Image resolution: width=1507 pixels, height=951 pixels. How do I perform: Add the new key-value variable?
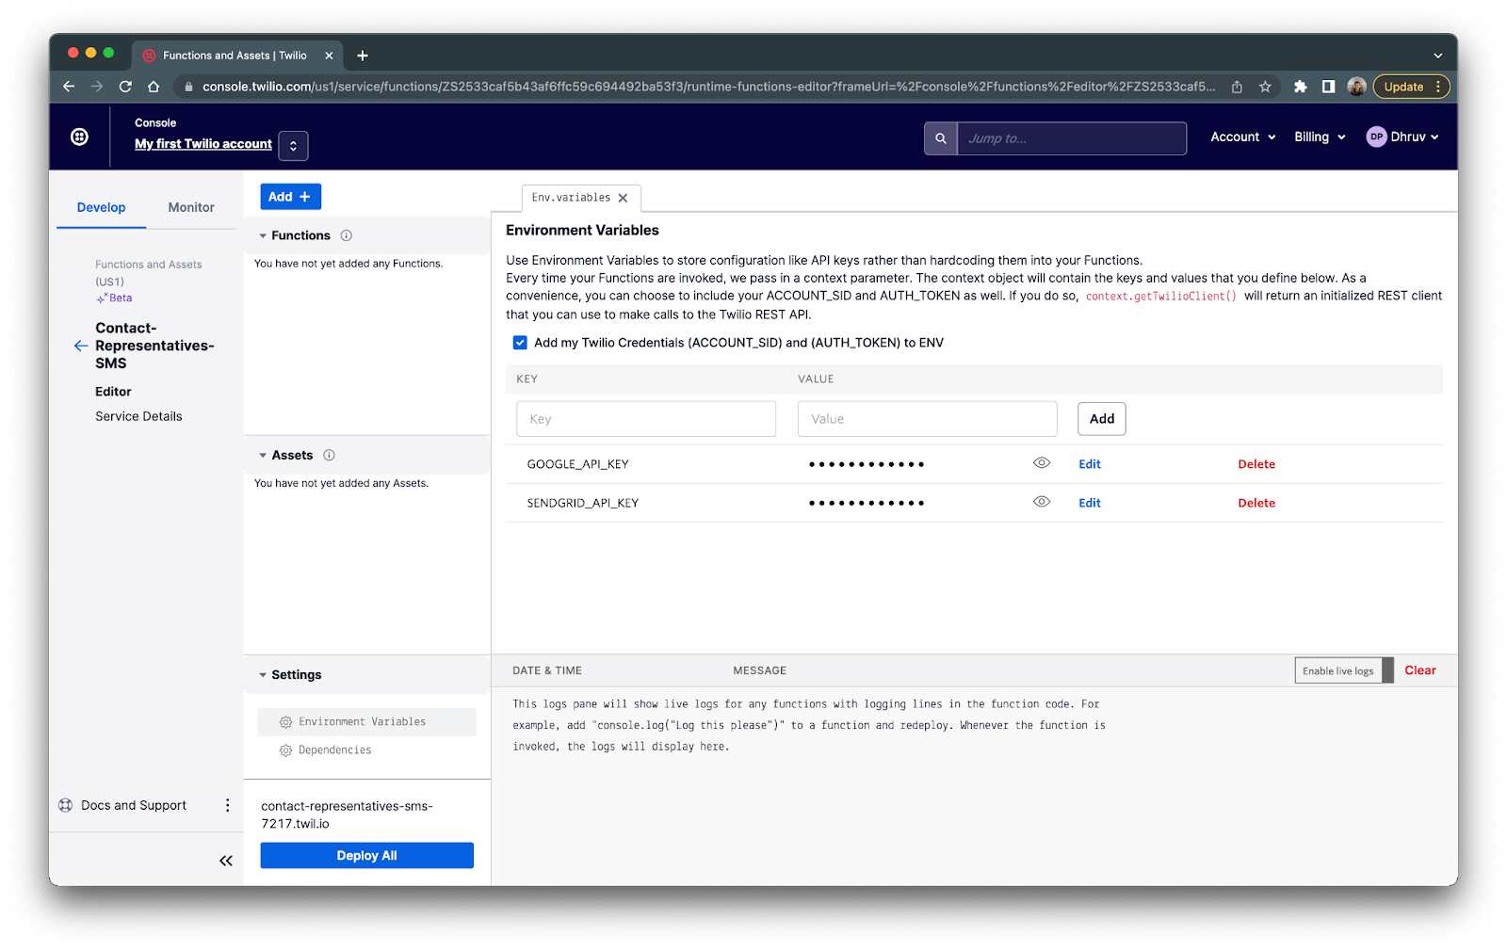[1102, 419]
